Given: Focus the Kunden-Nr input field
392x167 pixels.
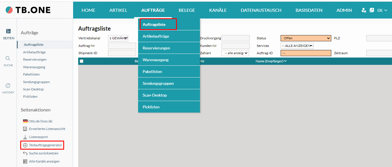Looking at the screenshot, I should tap(236, 46).
